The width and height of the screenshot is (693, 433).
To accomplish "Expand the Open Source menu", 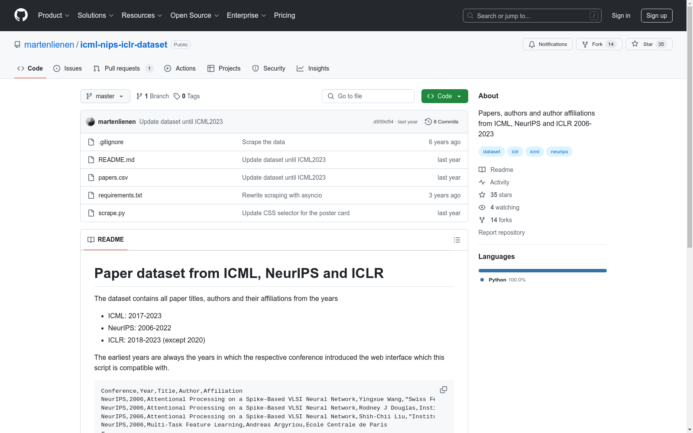I will [x=195, y=15].
